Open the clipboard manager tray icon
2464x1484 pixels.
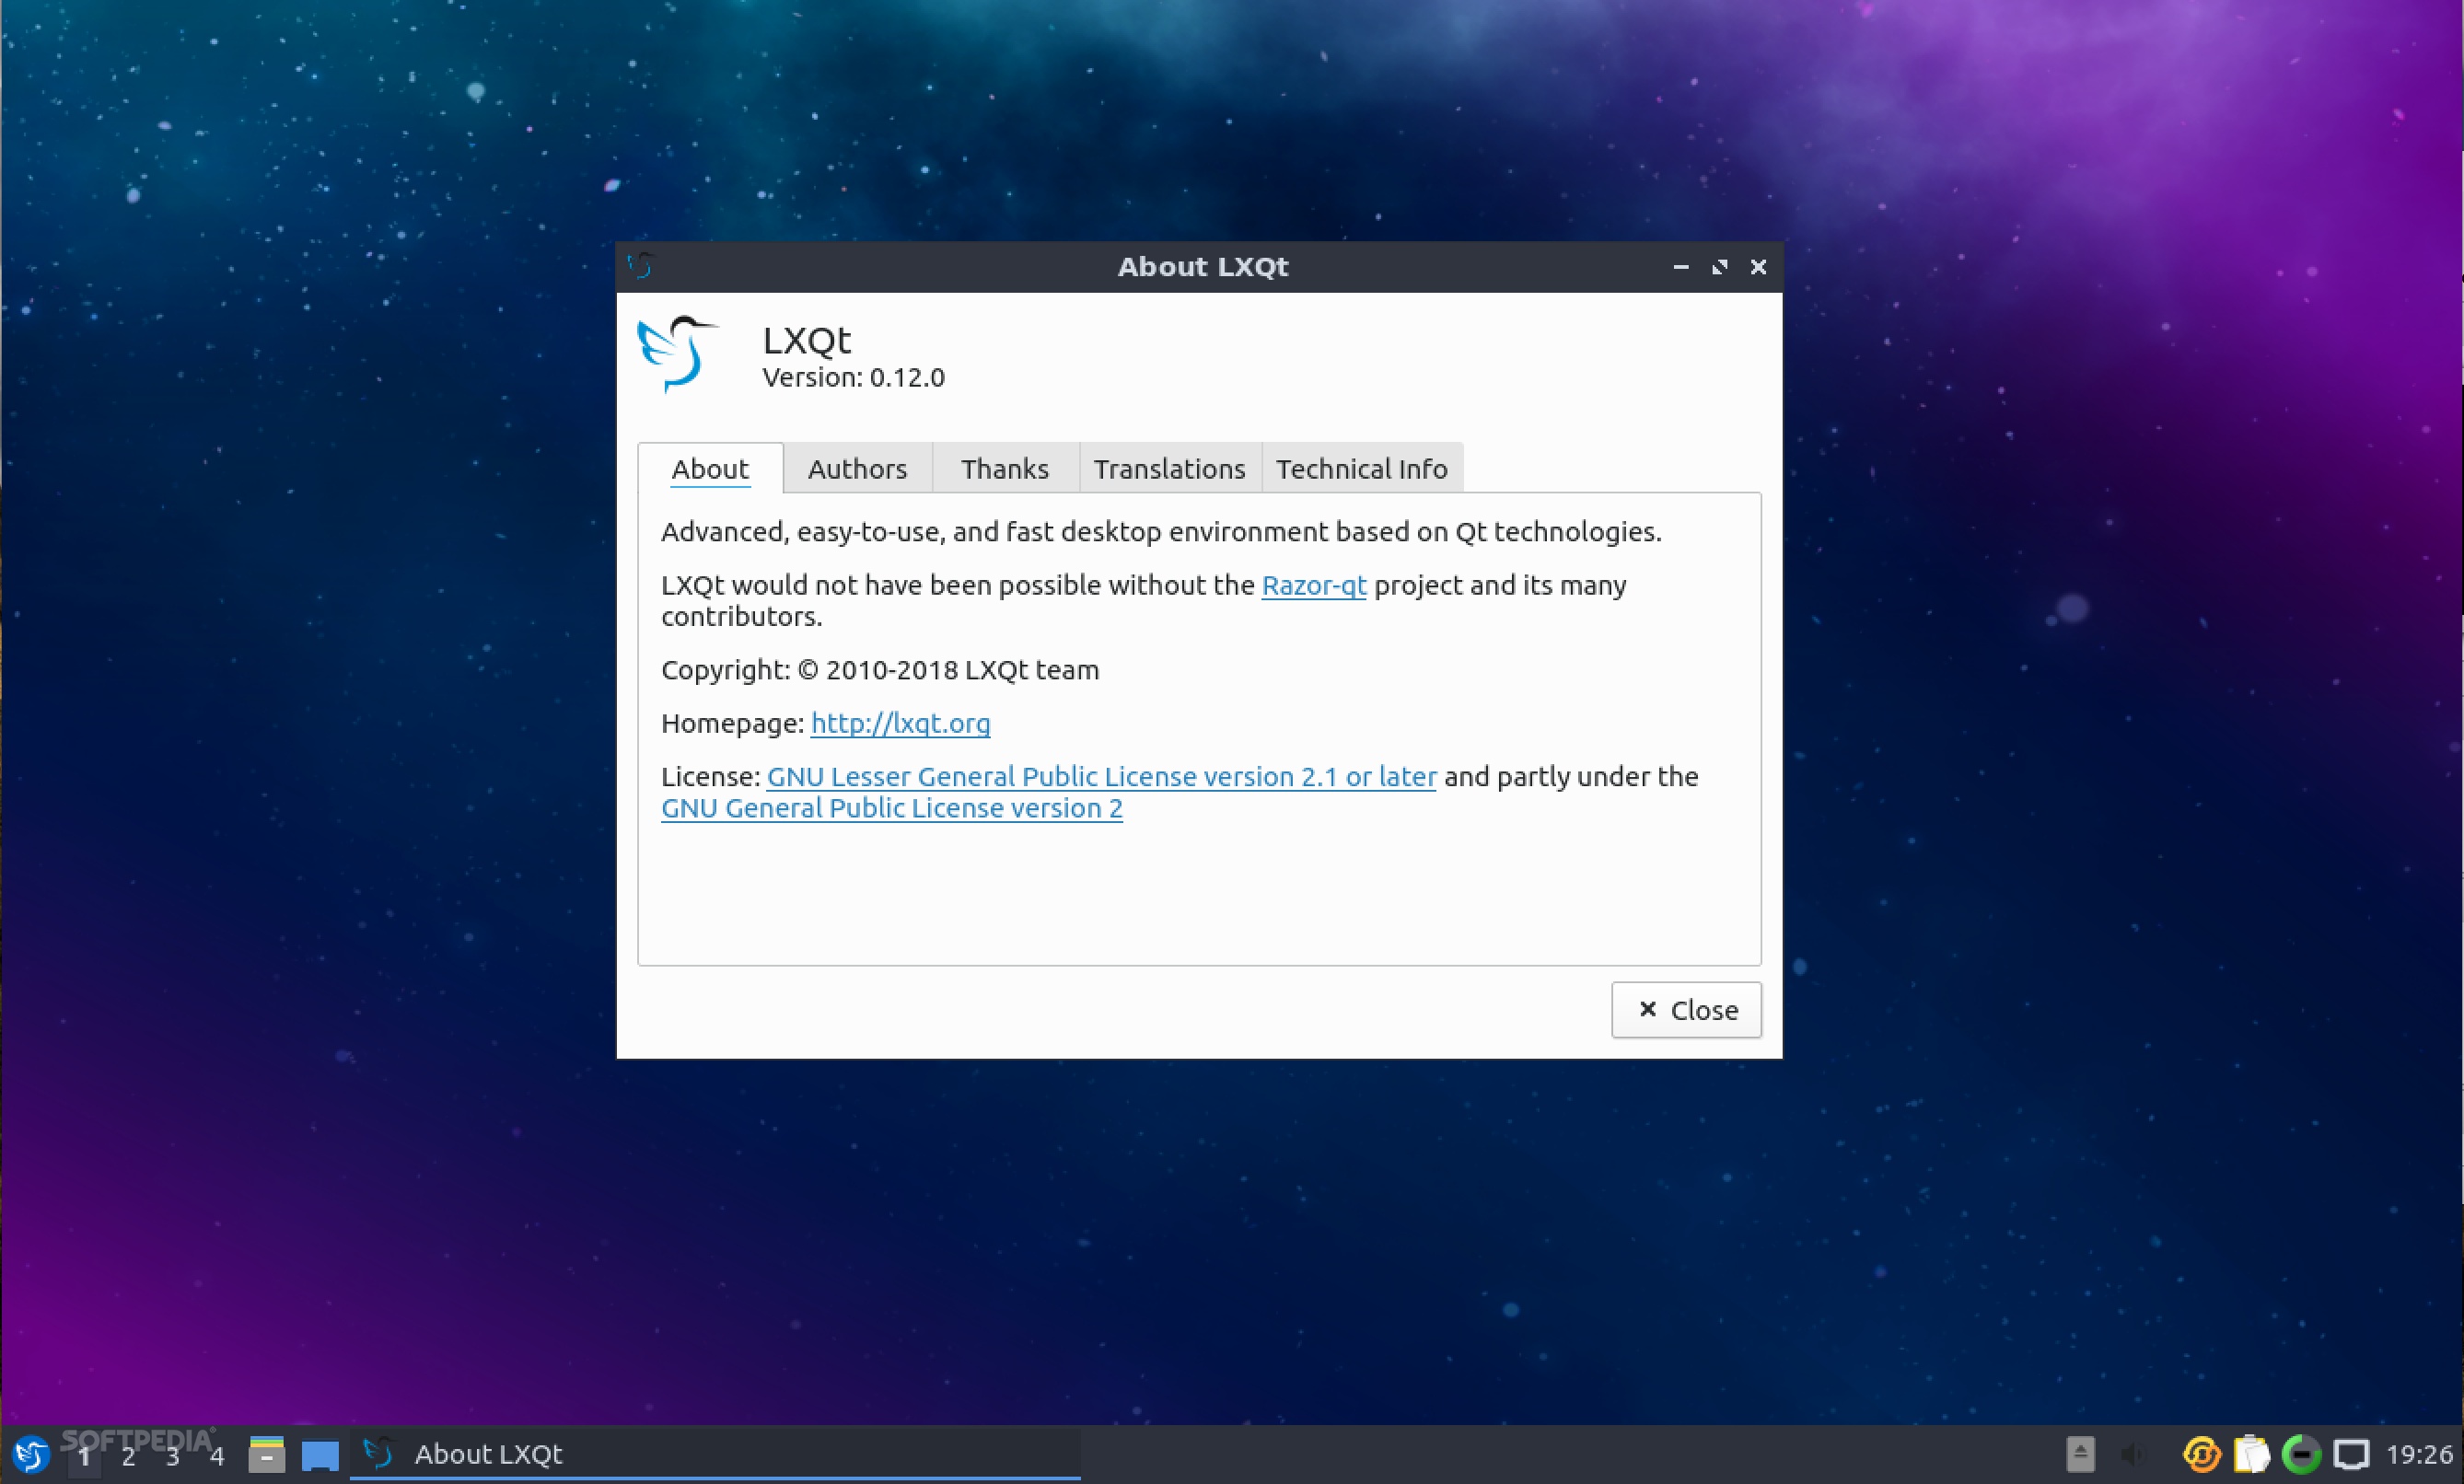click(x=2251, y=1454)
